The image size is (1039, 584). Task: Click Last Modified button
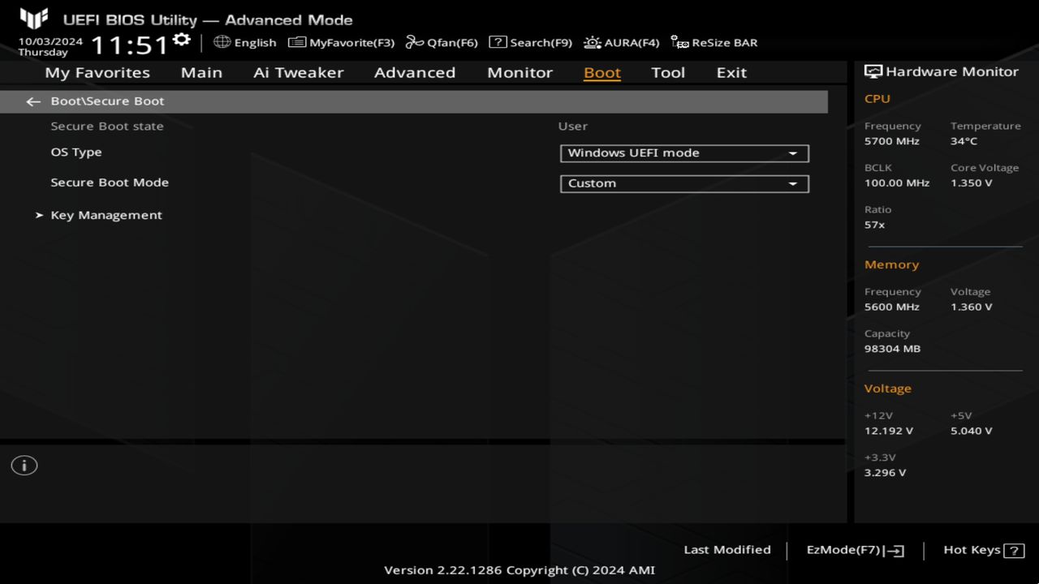click(x=727, y=550)
